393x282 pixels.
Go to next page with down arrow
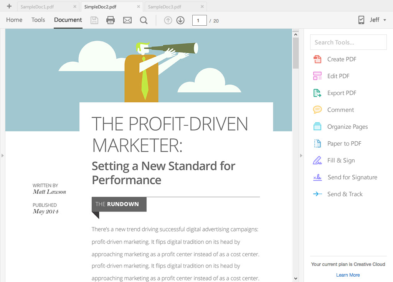coord(180,20)
